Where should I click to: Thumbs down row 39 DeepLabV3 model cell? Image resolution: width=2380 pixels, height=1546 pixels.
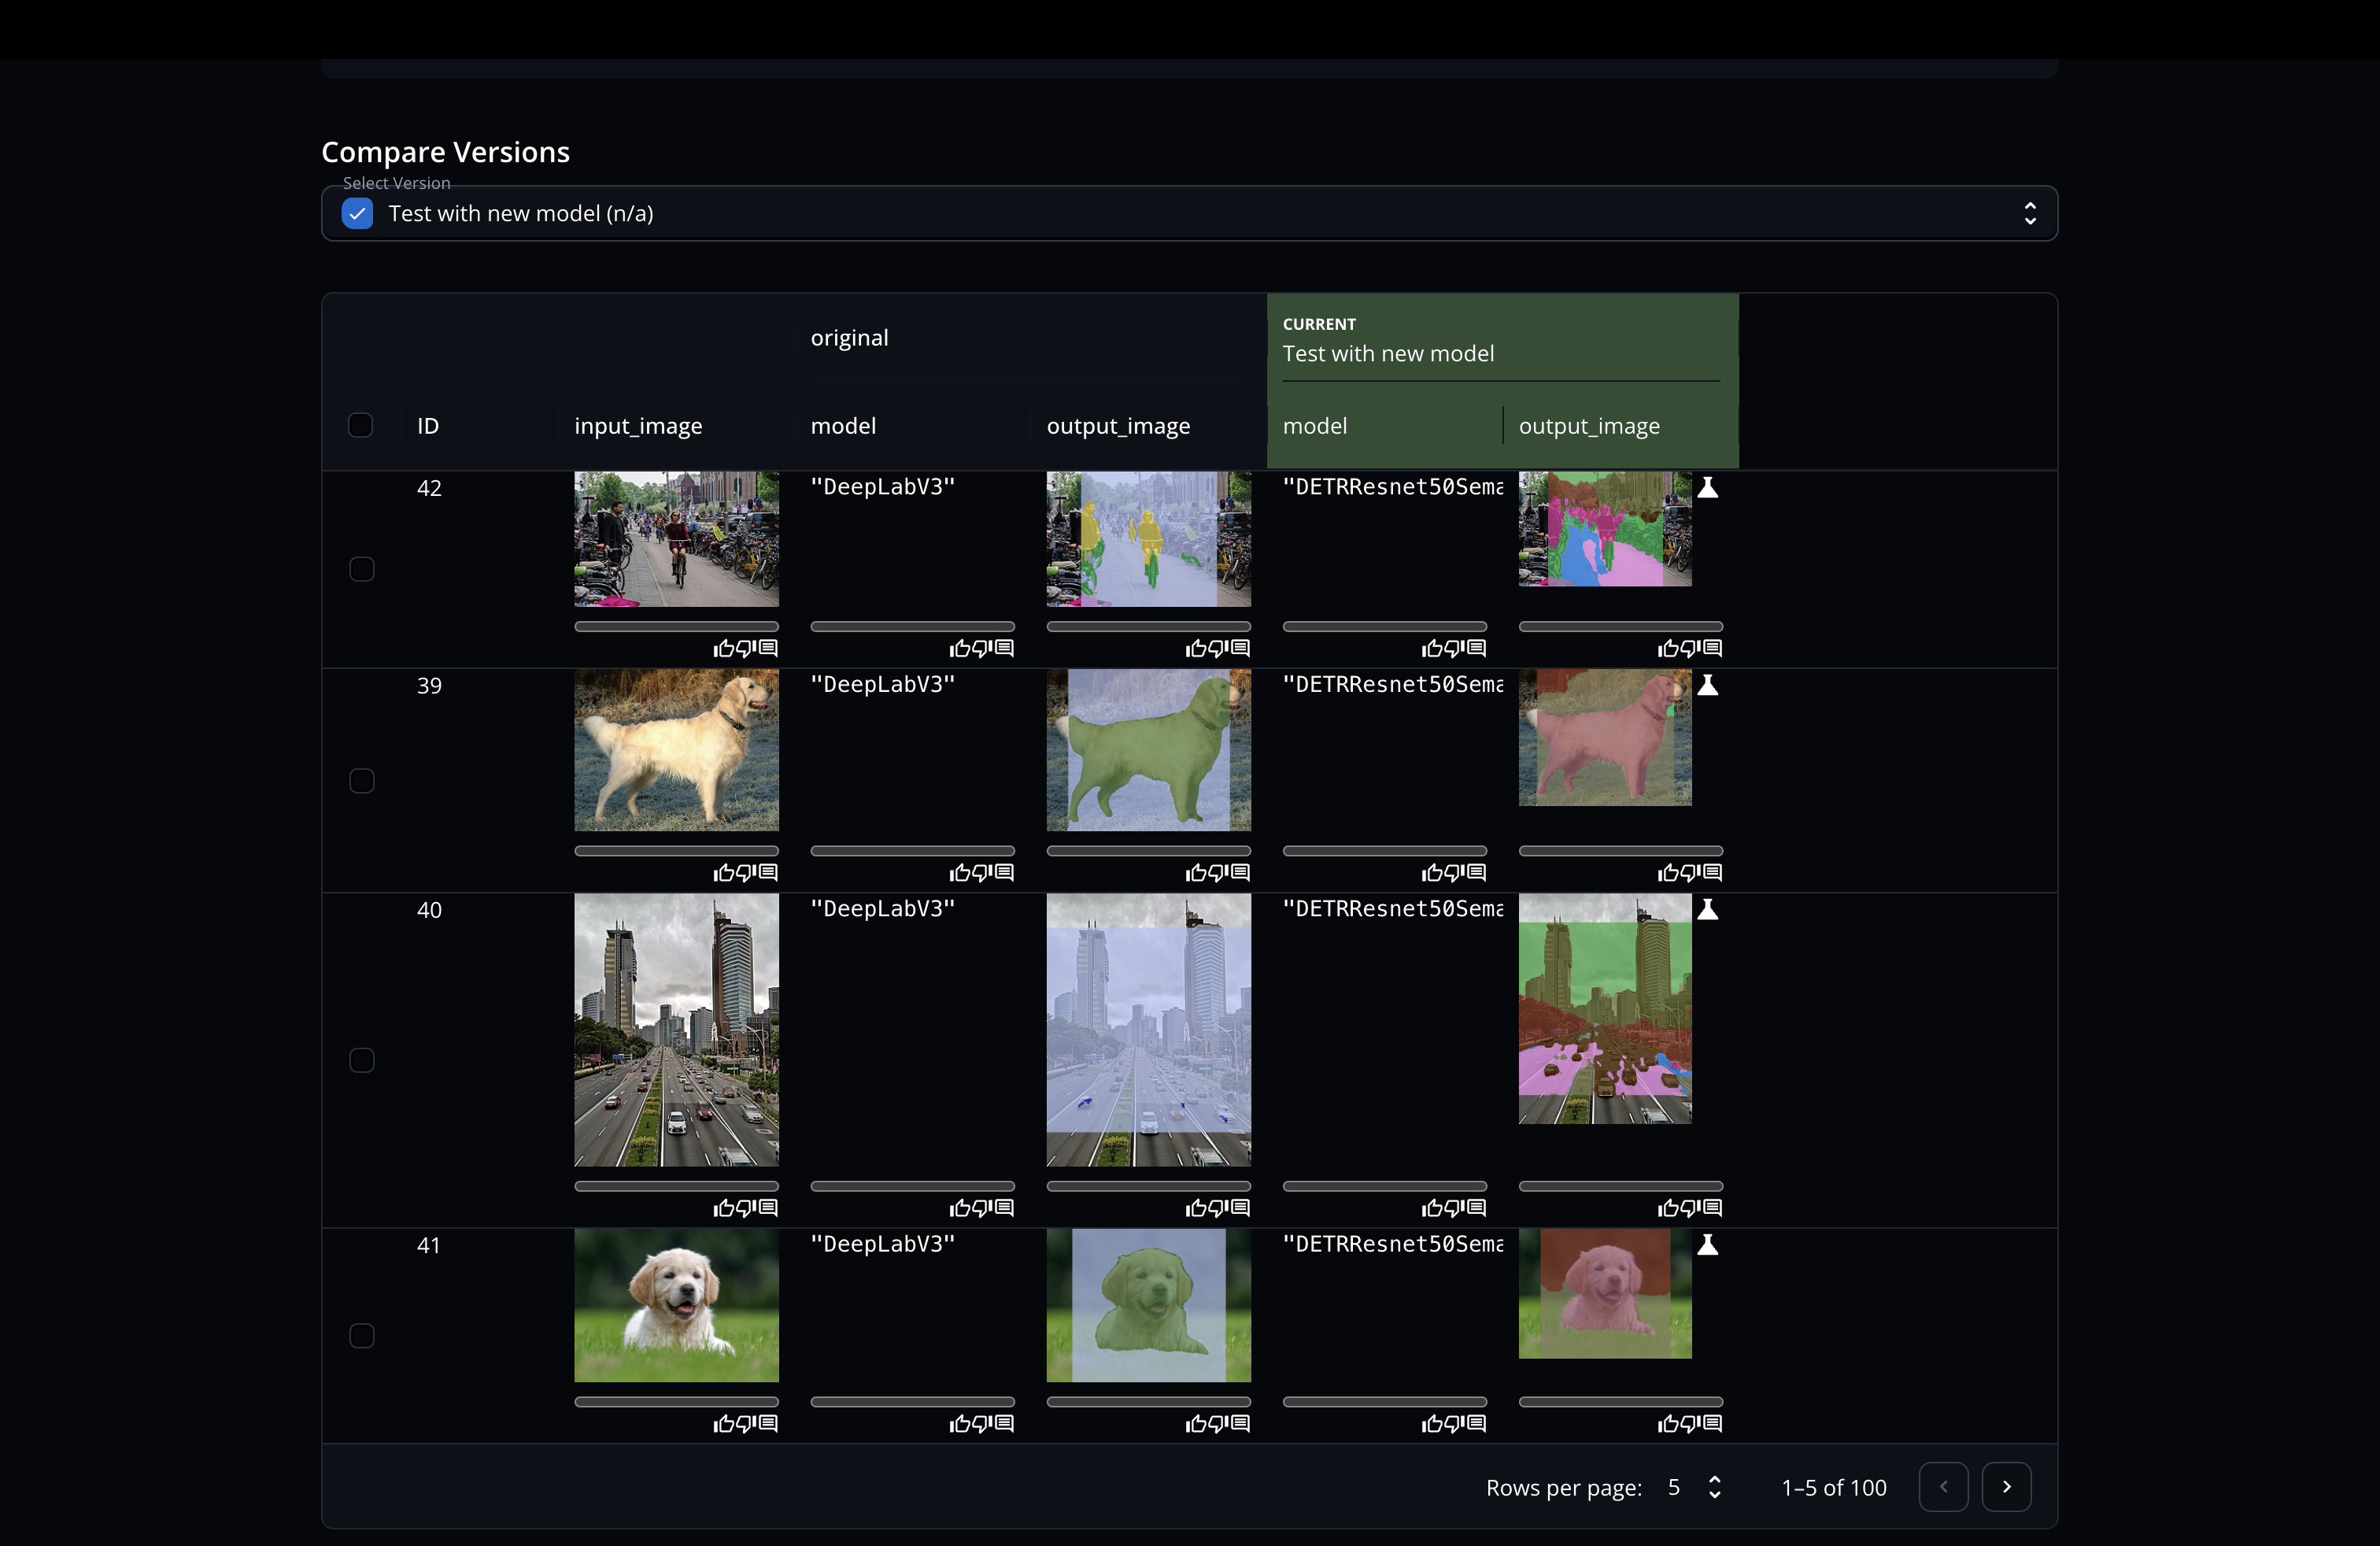tap(983, 873)
